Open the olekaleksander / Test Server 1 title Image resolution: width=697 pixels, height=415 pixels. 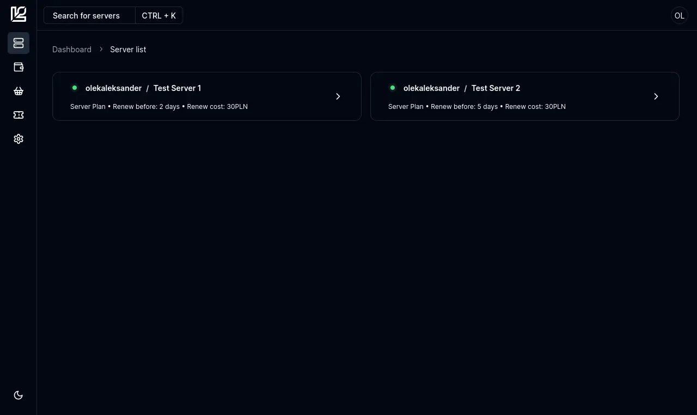[x=143, y=88]
